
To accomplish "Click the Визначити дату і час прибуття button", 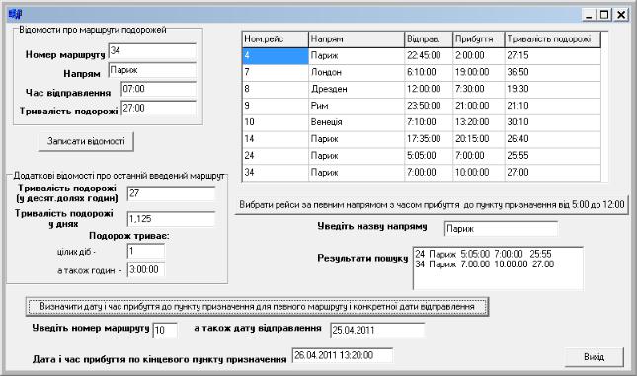I will [x=257, y=307].
